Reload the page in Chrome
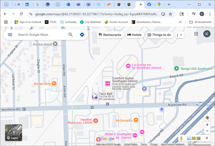The height and width of the screenshot is (146, 215). click(x=21, y=14)
